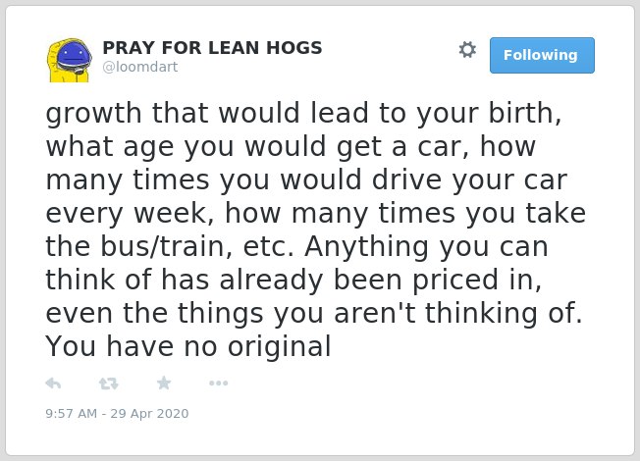Image resolution: width=640 pixels, height=461 pixels.
Task: Expand the ellipsis menu under the tweet
Action: coord(218,384)
